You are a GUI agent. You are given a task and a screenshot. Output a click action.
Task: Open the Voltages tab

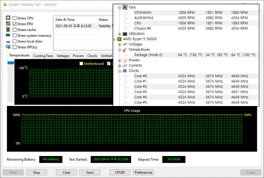coord(63,56)
